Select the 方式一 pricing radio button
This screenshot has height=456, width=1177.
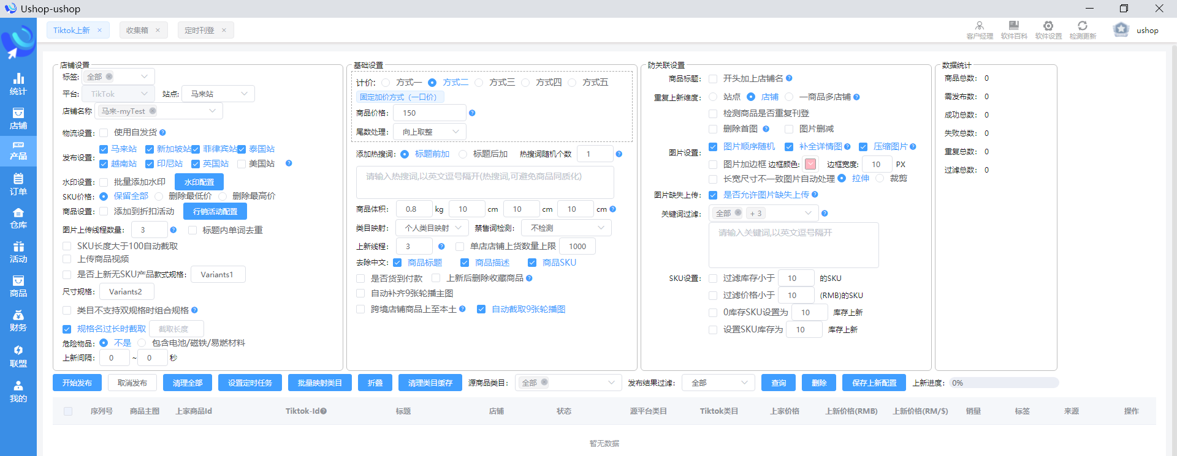pos(386,82)
